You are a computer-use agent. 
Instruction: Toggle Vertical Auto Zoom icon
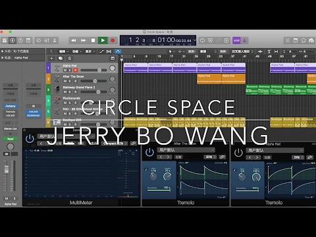coord(269,51)
